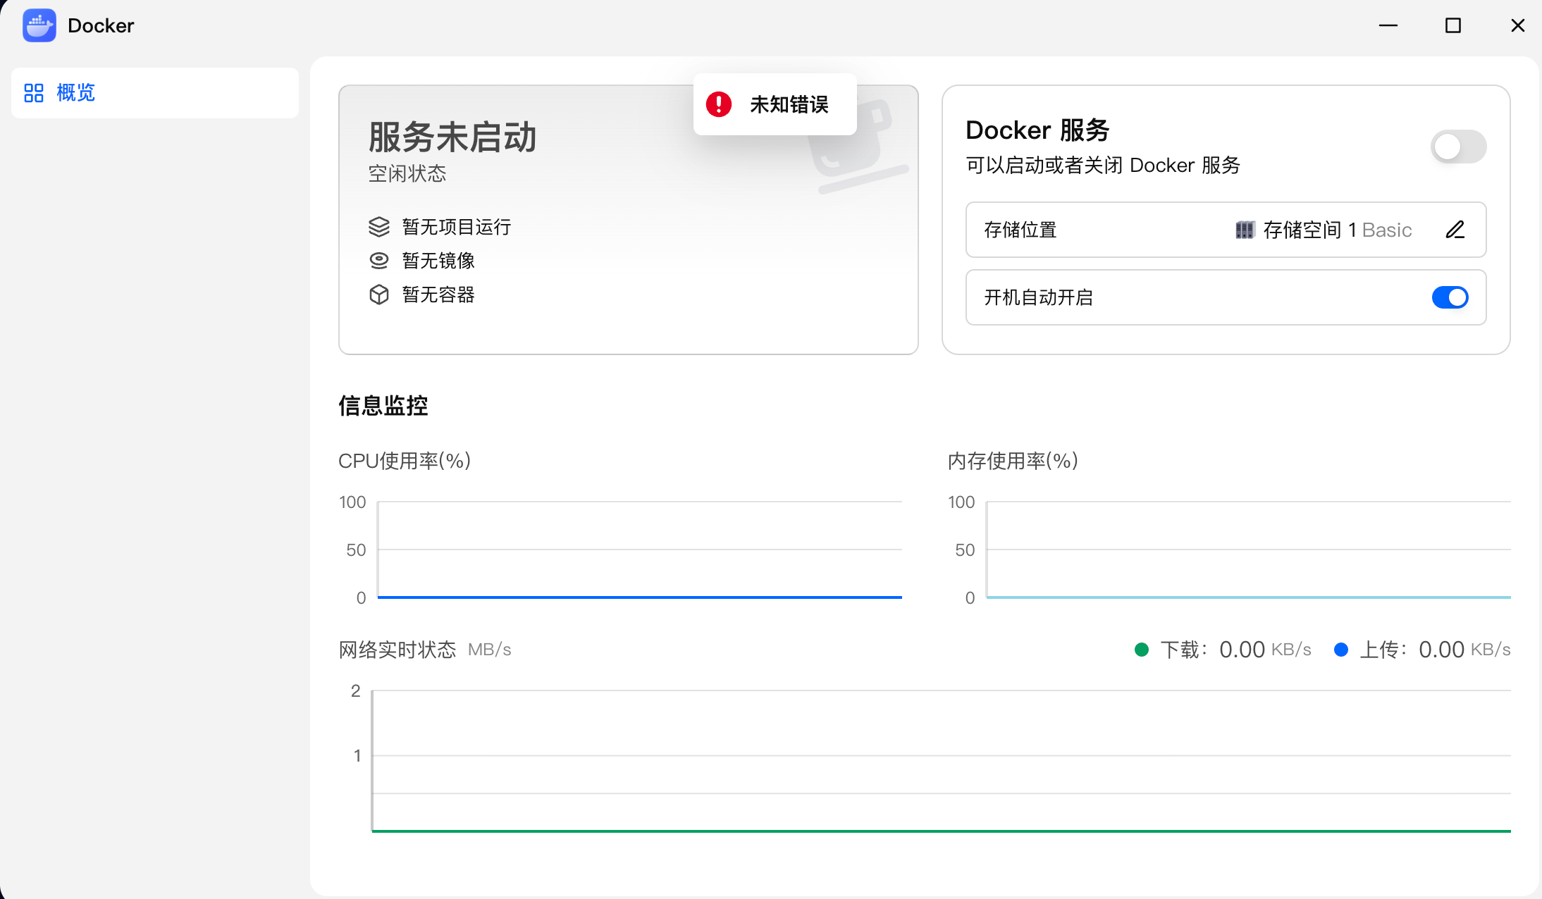Click inside the memory usage chart area
Image resolution: width=1542 pixels, height=899 pixels.
click(x=1249, y=550)
